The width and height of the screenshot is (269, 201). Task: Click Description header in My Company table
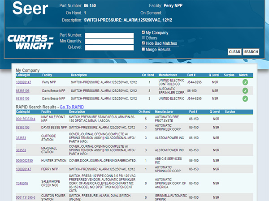pyautogui.click(x=79, y=75)
